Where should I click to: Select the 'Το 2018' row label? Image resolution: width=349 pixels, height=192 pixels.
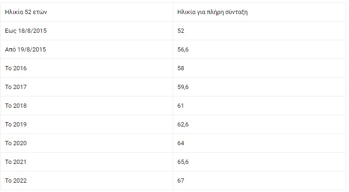[16, 105]
